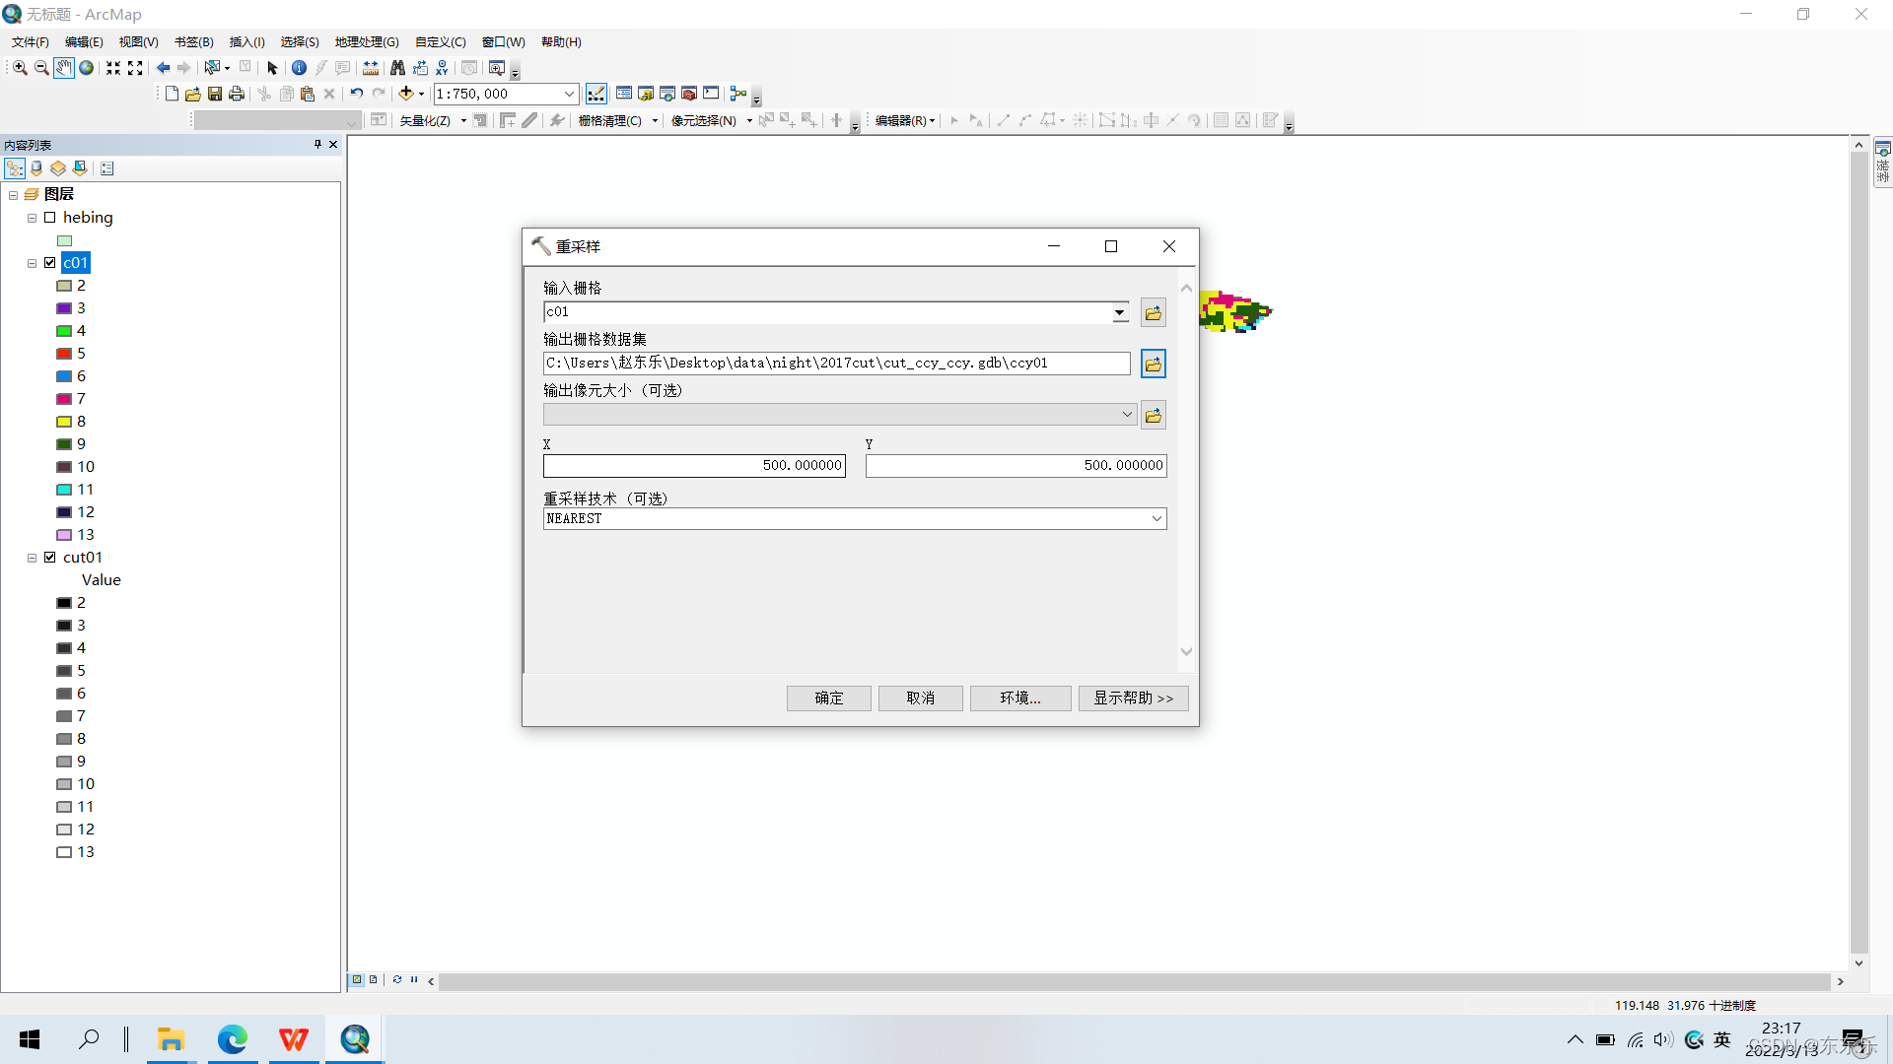Open the ArcToolbox window icon
Viewport: 1893px width, 1064px height.
coord(689,94)
